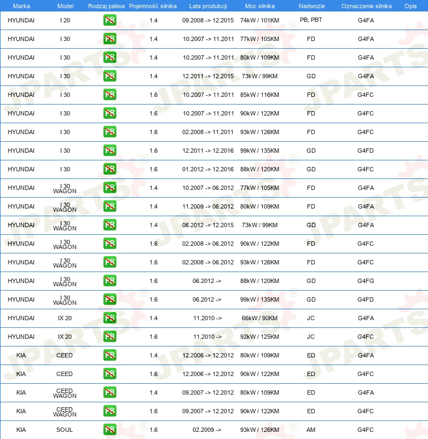Select the '74kW / 101KM' power cell

pos(259,20)
